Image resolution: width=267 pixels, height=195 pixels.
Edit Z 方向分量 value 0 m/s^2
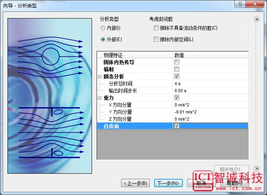211,119
